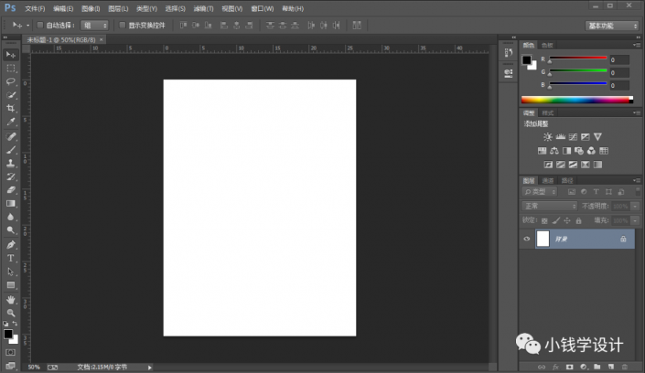Enable the 自动选择 checkbox

click(41, 25)
